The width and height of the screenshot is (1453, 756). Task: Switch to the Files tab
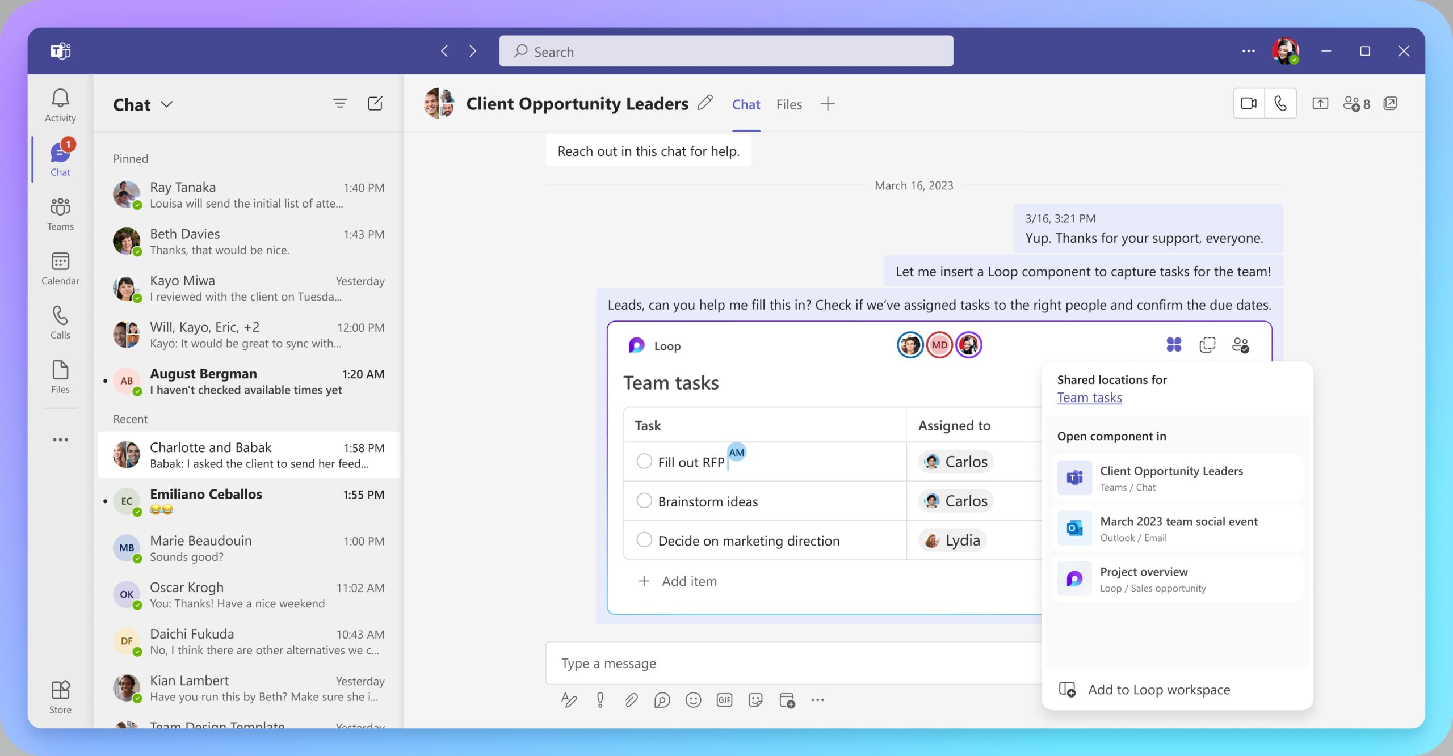(x=789, y=105)
